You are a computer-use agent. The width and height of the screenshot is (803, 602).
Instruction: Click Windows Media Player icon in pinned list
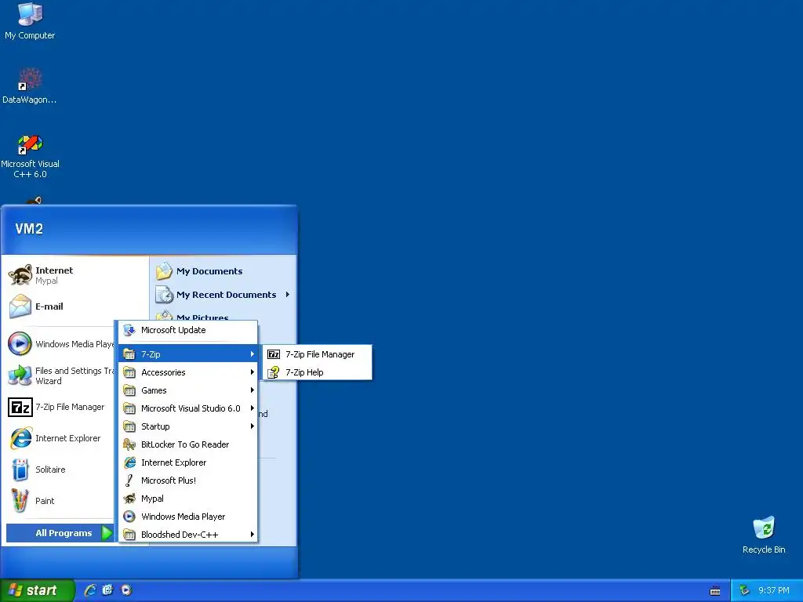tap(20, 343)
